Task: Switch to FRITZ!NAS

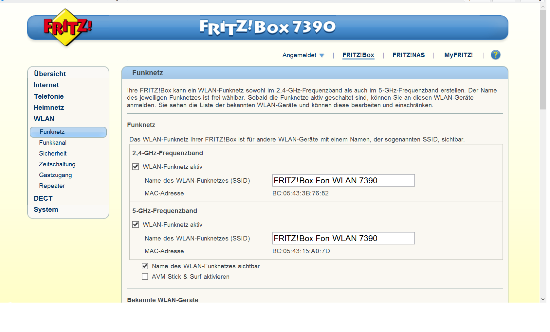Action: (409, 55)
